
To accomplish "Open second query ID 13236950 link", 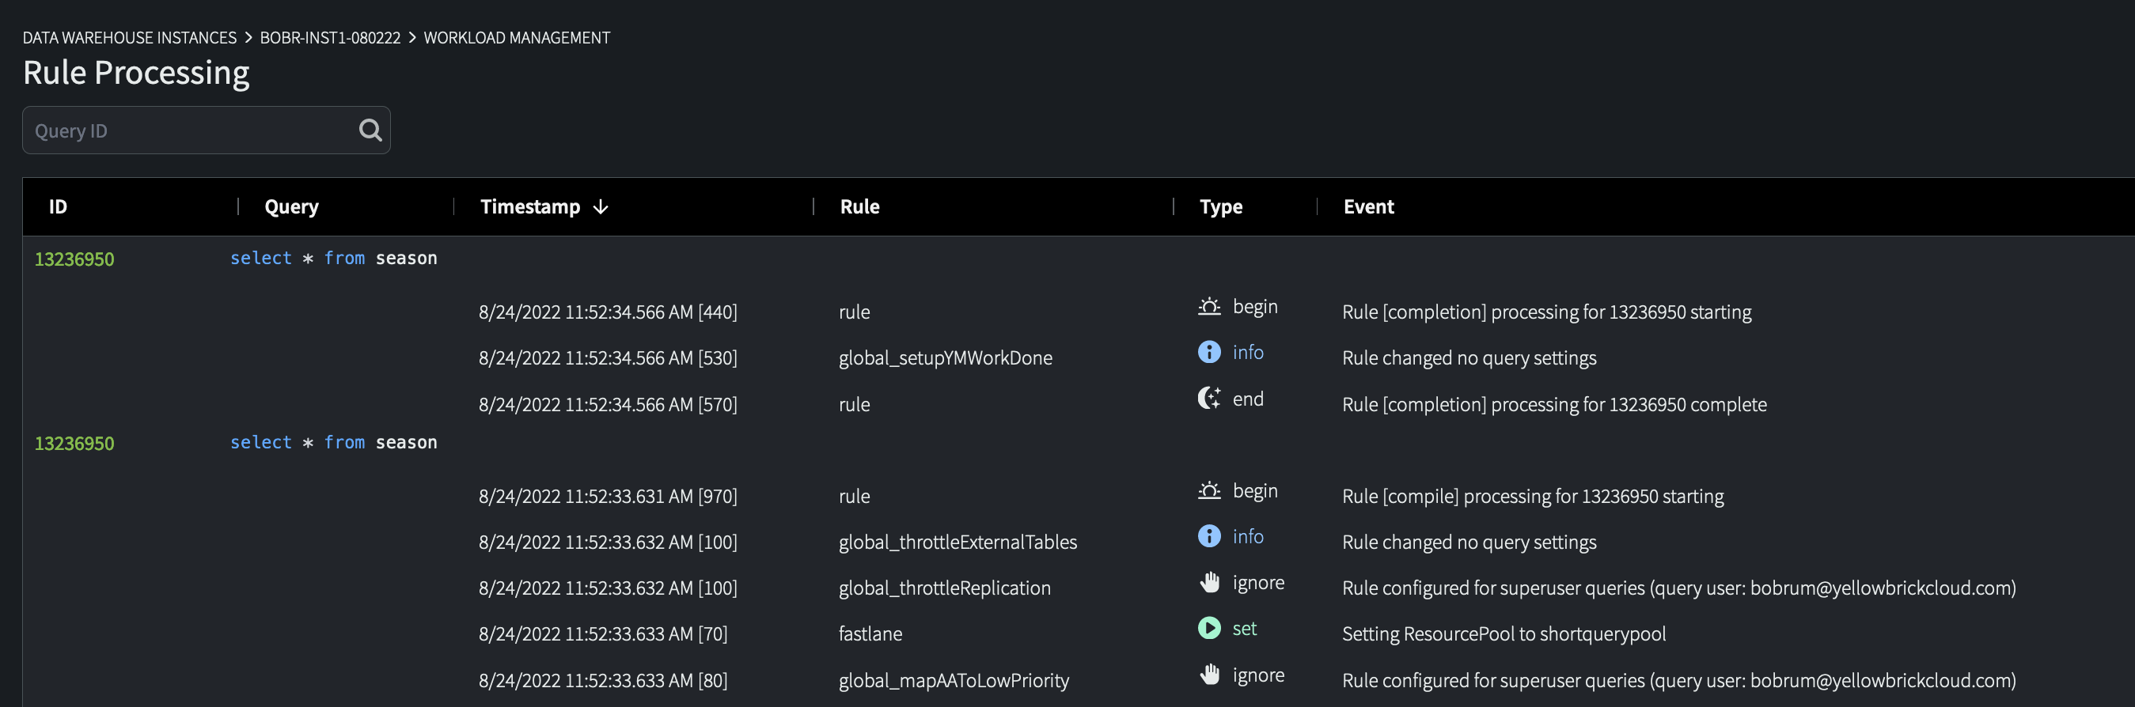I will pyautogui.click(x=74, y=444).
